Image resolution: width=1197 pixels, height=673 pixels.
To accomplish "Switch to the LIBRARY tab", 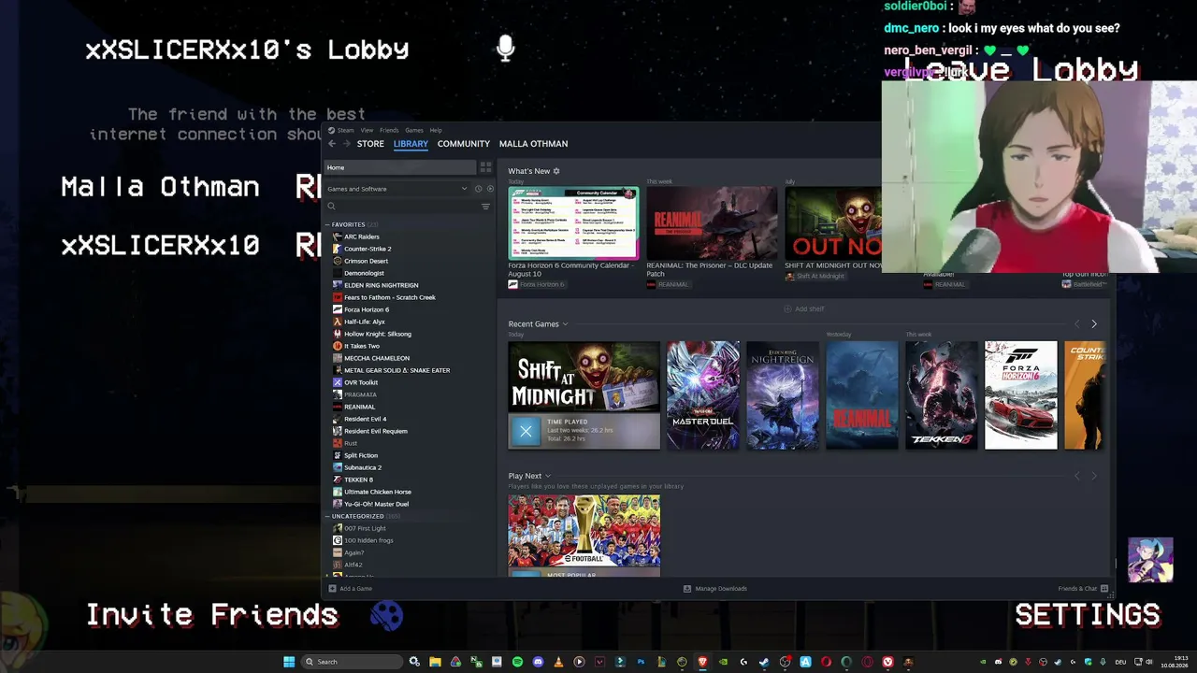I will (x=411, y=144).
